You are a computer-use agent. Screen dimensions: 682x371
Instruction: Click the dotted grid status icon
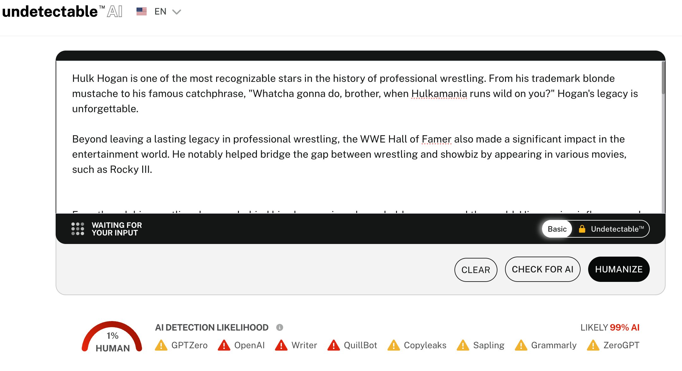point(78,229)
